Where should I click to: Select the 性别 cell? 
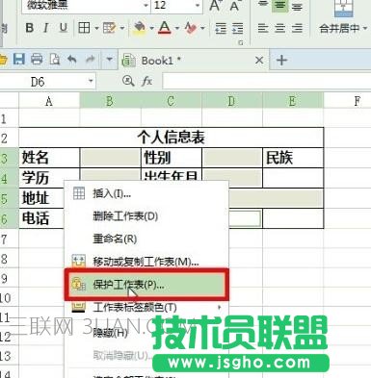click(x=172, y=158)
